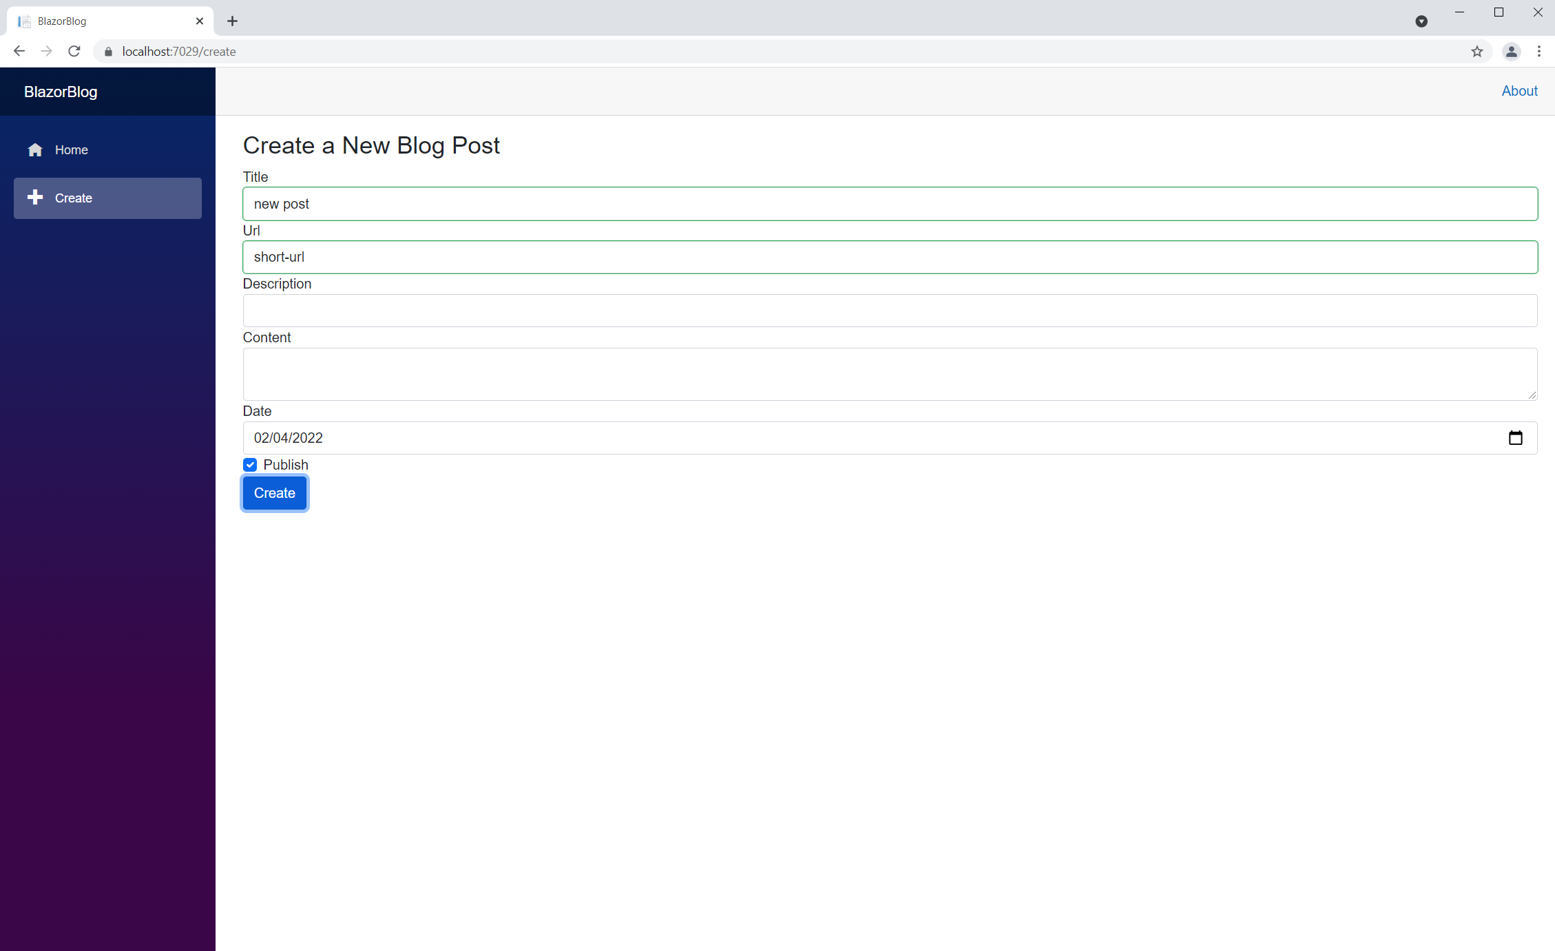1555x951 pixels.
Task: Click into the Content text area
Action: pos(890,374)
